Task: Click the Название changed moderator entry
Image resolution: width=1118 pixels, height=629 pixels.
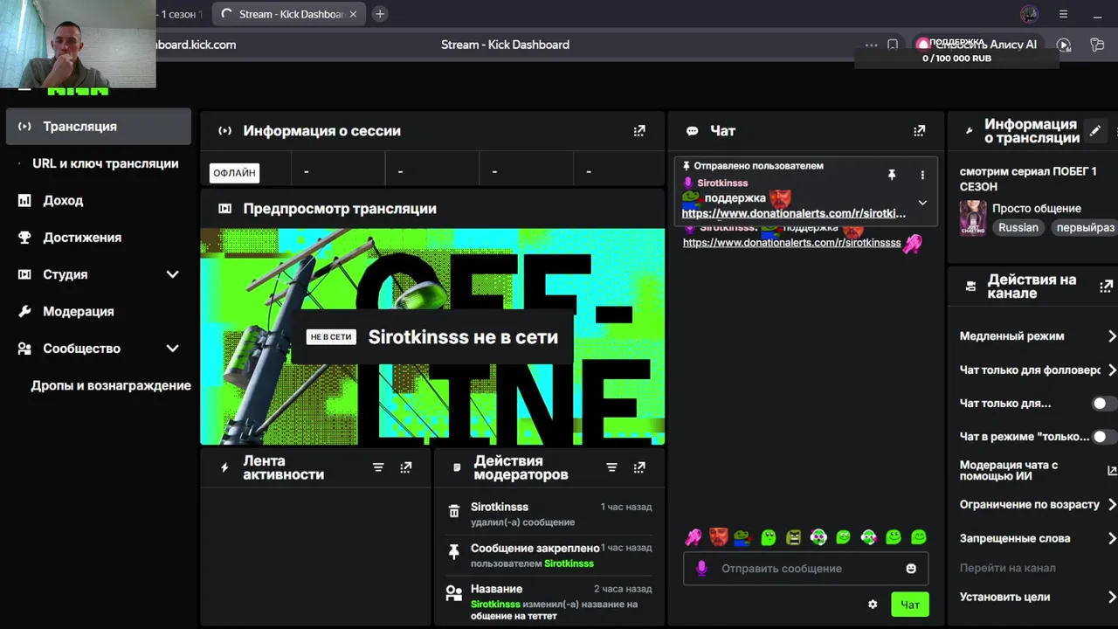Action: 549,602
